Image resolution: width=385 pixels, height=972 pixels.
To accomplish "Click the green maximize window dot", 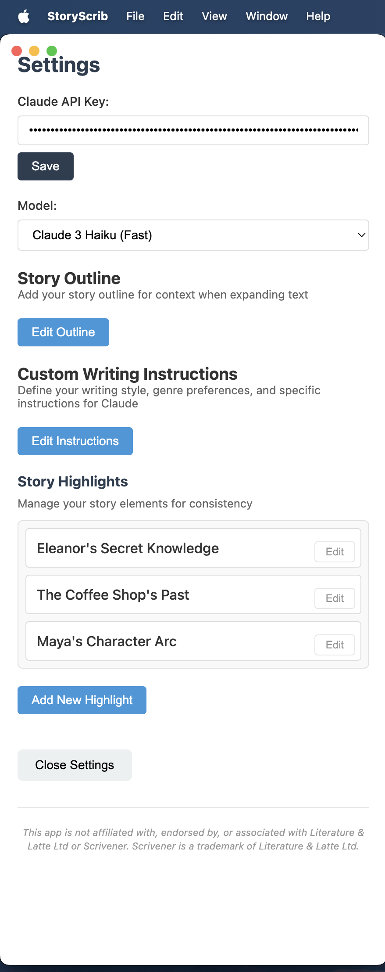I will pos(52,51).
